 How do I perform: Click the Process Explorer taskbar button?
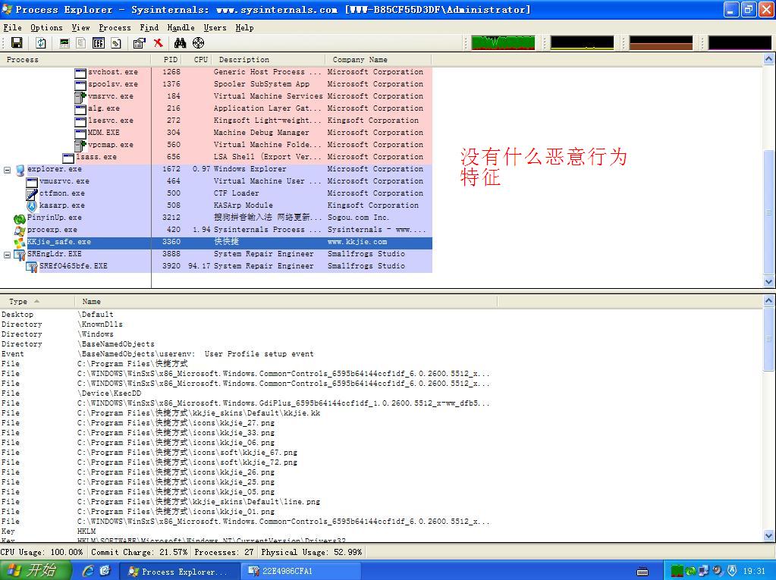pyautogui.click(x=179, y=572)
